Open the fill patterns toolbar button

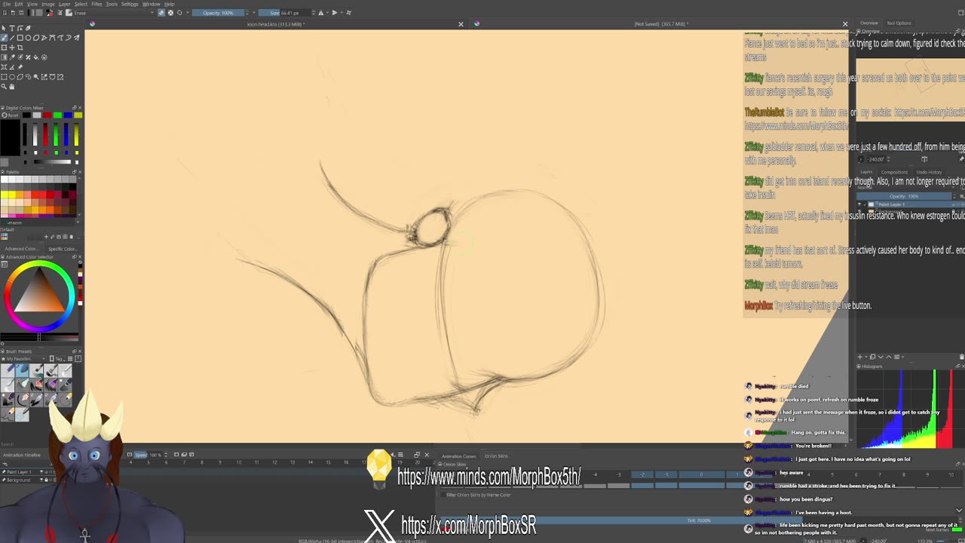click(38, 13)
